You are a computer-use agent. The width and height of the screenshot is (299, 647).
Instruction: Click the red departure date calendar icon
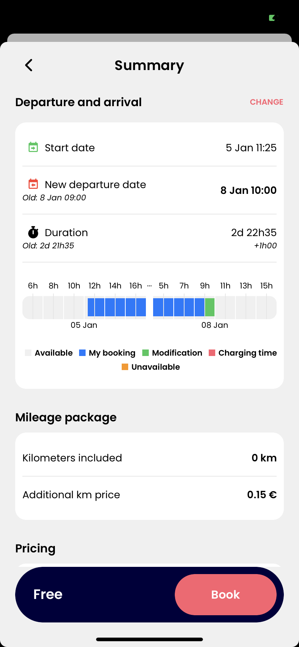33,184
